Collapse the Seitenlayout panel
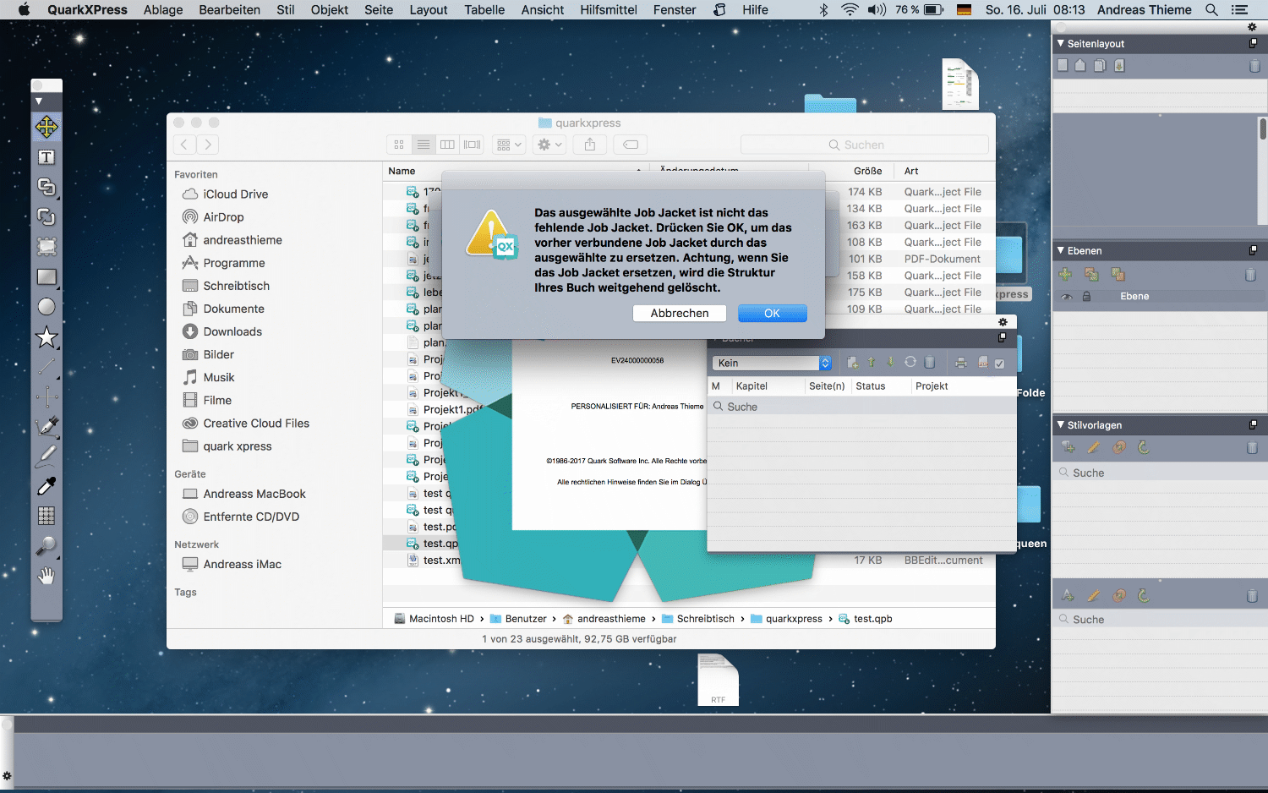Screen dimensions: 1268x793 [x=1061, y=43]
